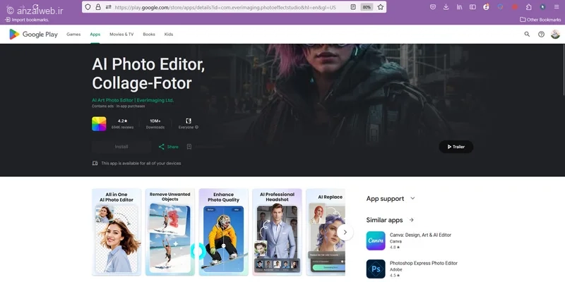Click the Photoshop Express app icon
The image size is (565, 282).
click(x=376, y=269)
